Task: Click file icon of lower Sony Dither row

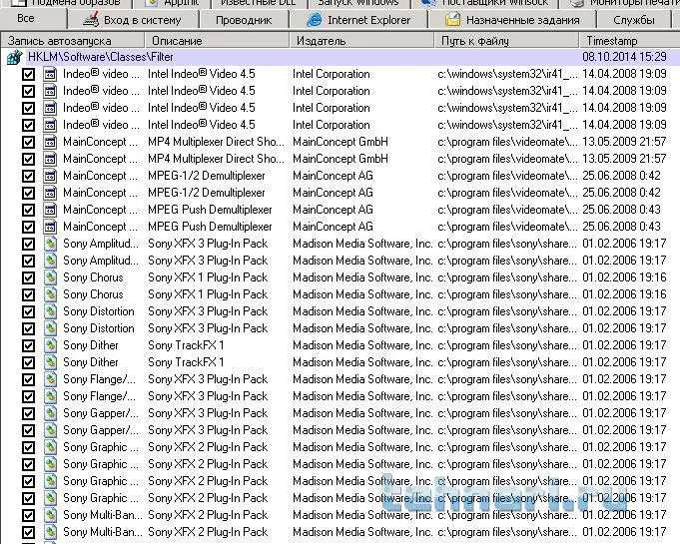Action: [50, 362]
